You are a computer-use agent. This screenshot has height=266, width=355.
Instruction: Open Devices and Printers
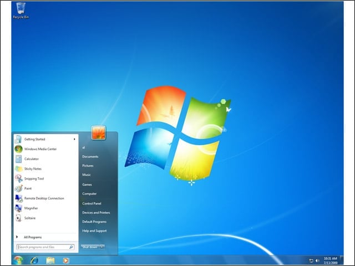click(x=96, y=213)
